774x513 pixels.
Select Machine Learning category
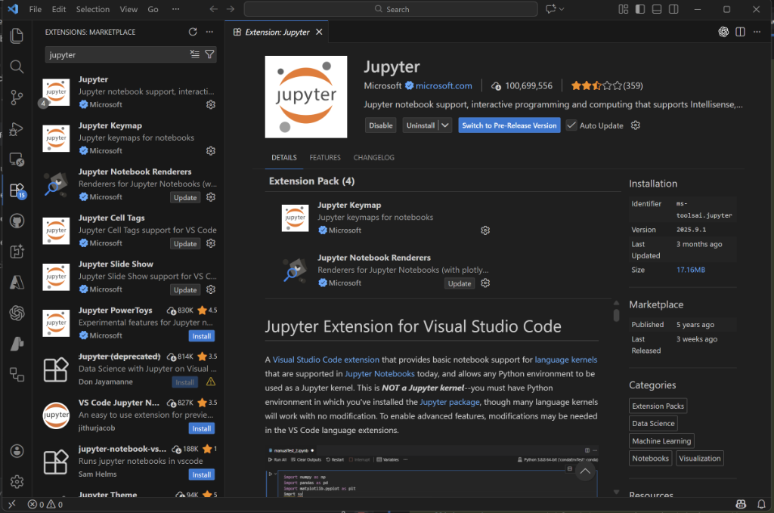click(661, 441)
